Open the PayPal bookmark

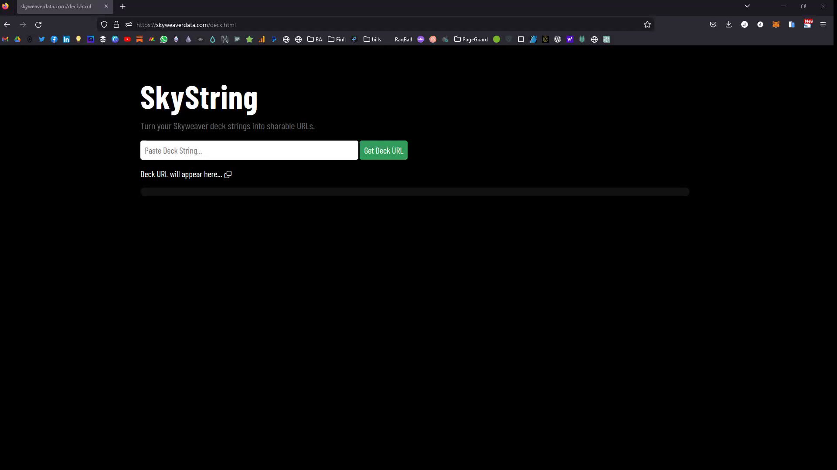pyautogui.click(x=274, y=39)
